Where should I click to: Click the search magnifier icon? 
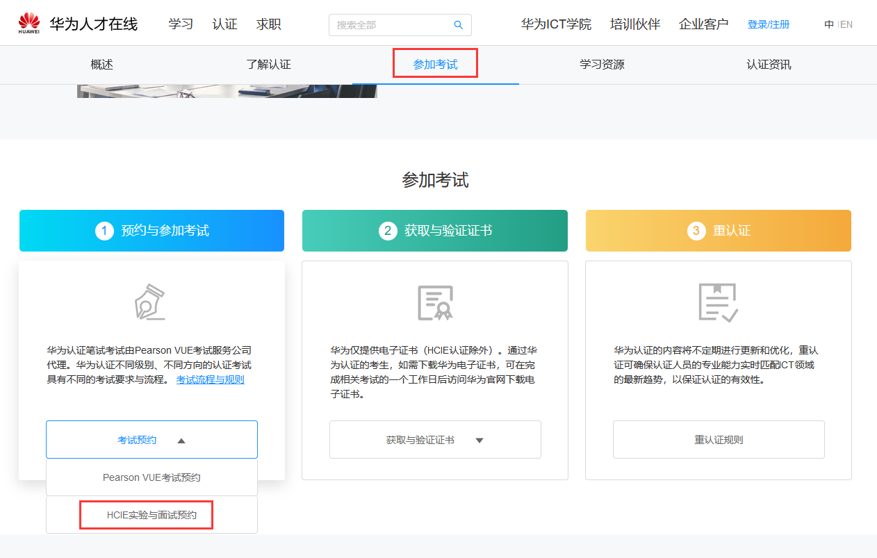point(458,24)
